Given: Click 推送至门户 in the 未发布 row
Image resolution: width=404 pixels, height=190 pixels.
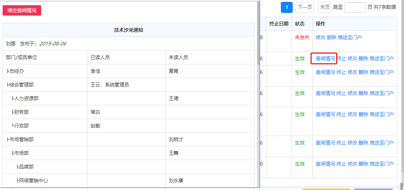Looking at the screenshot, I should pyautogui.click(x=350, y=37).
